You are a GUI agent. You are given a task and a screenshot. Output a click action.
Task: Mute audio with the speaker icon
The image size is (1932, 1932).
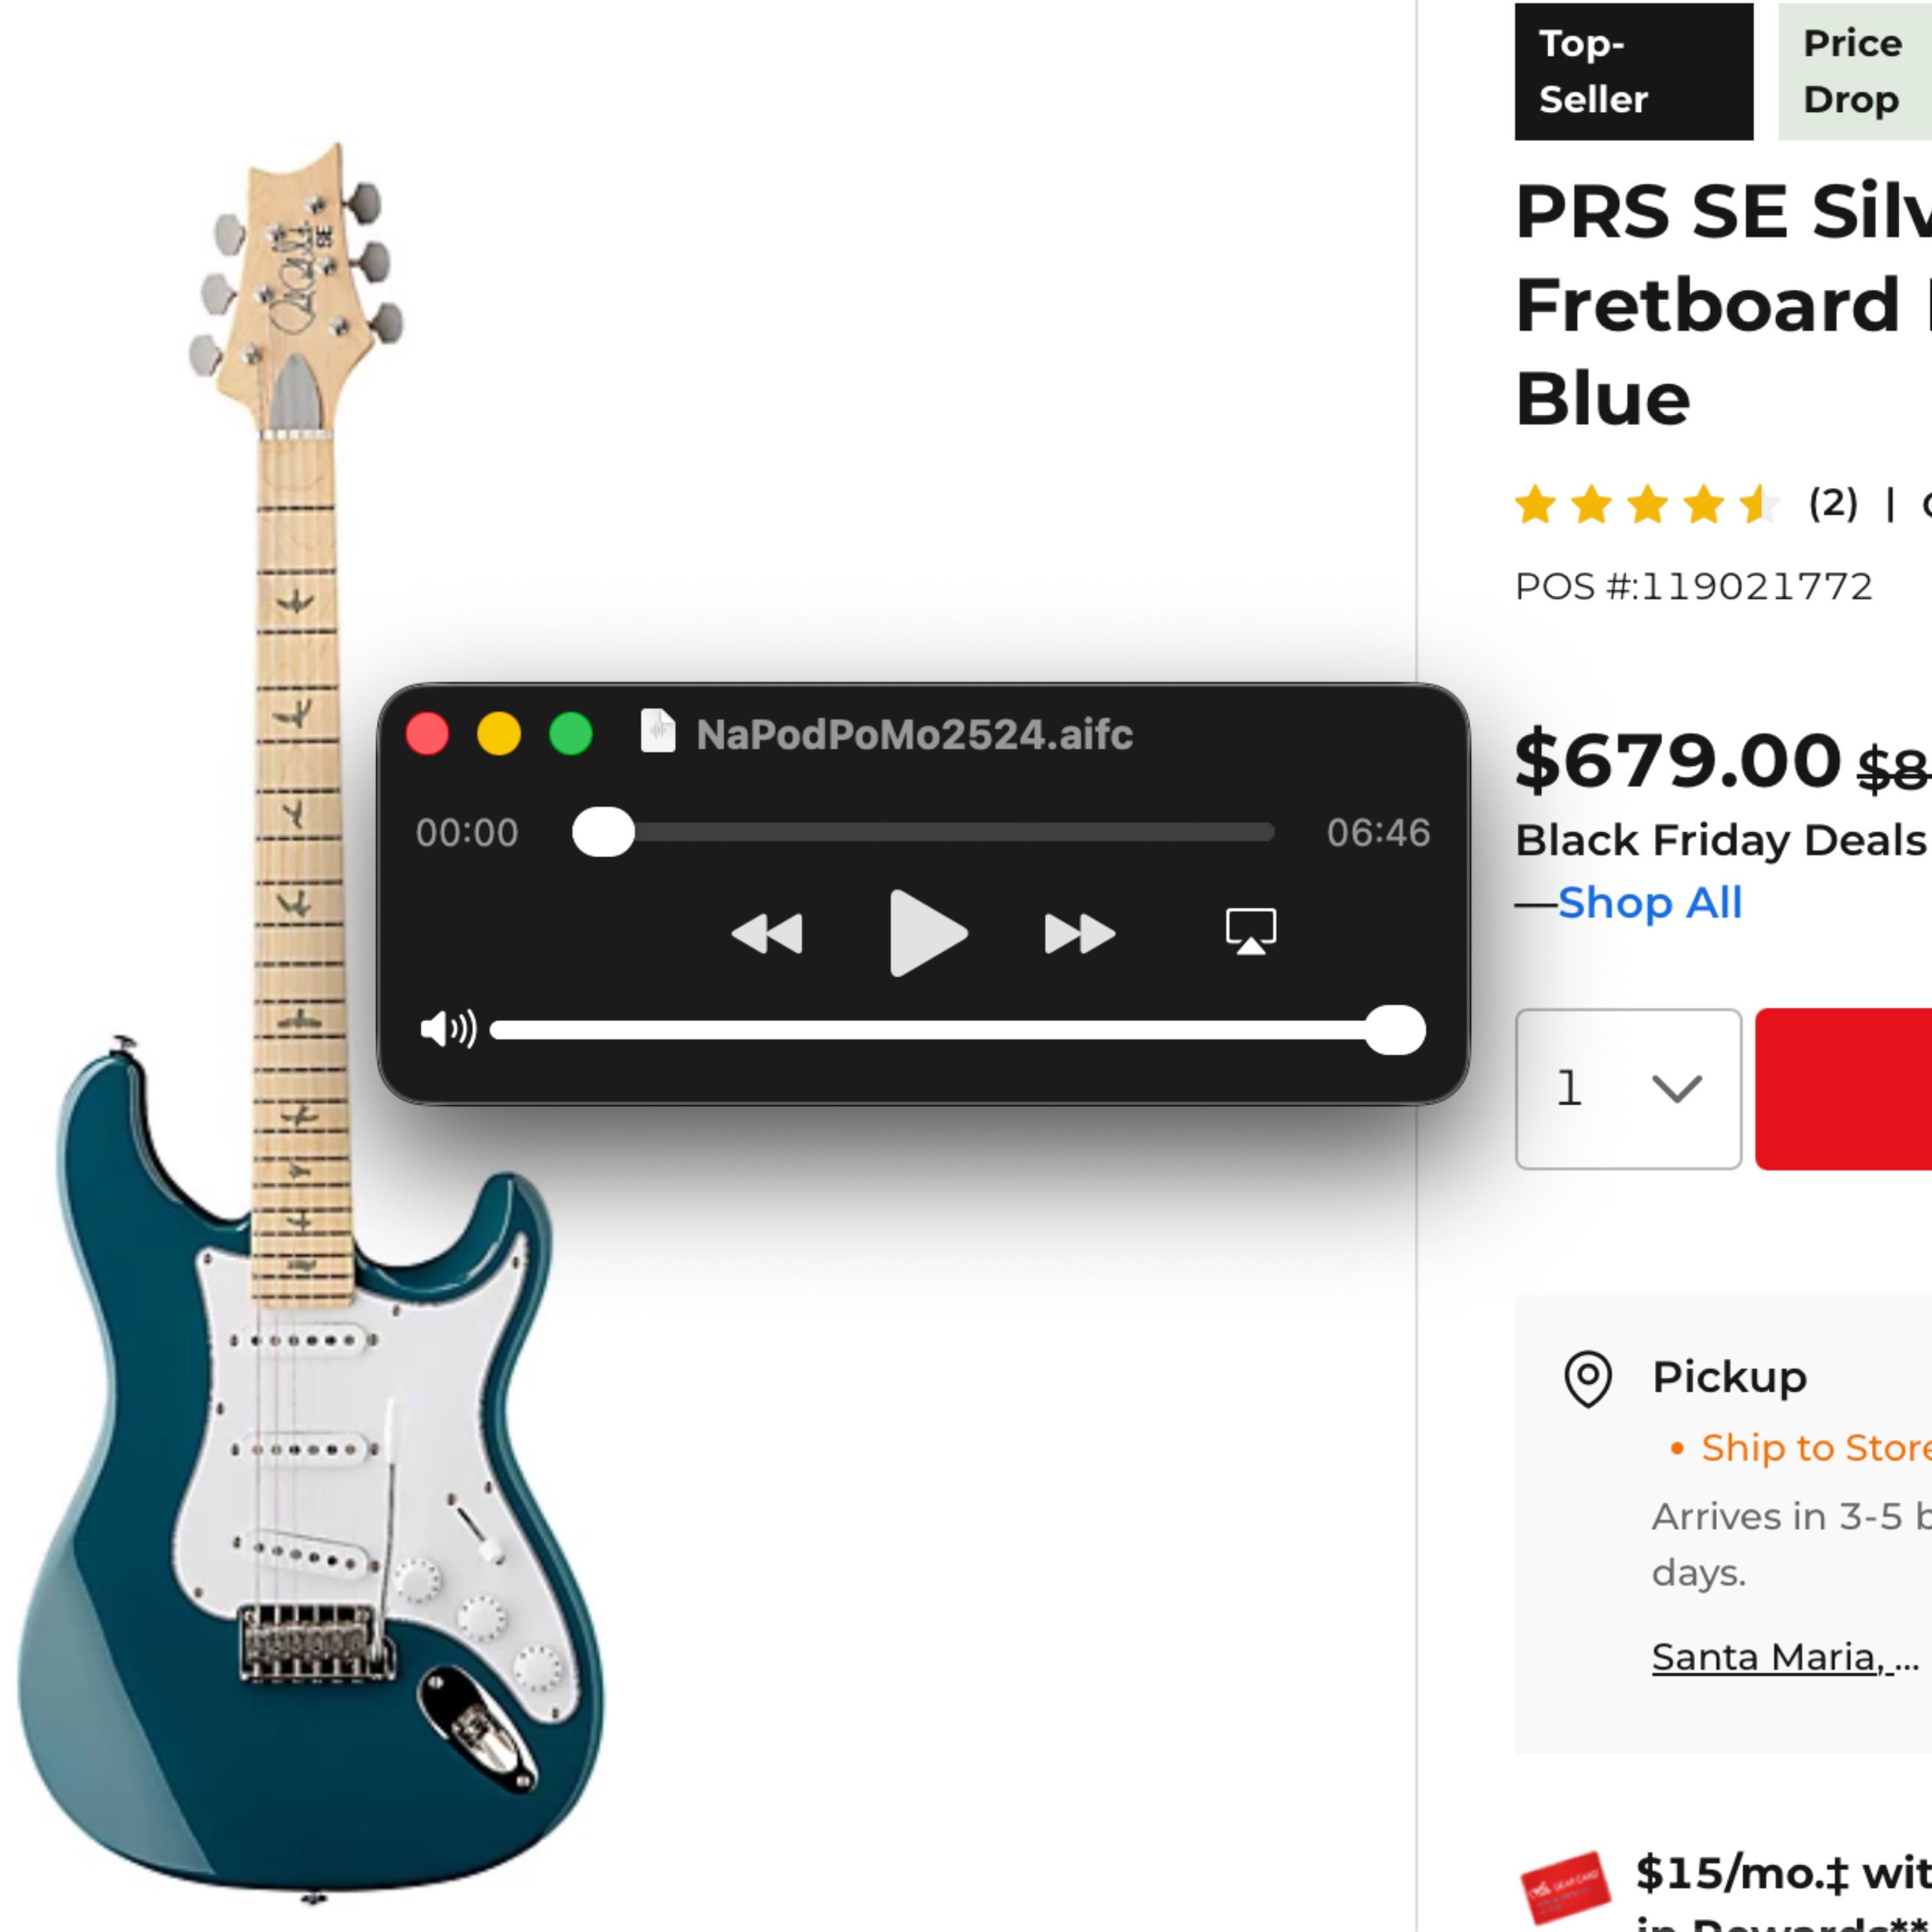(x=448, y=1029)
